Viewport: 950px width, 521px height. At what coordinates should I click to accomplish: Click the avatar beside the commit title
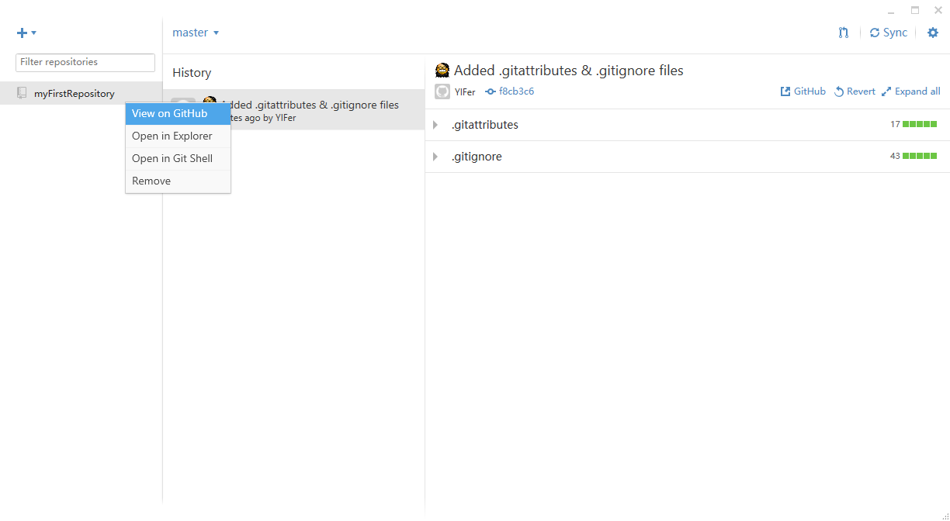(x=442, y=70)
